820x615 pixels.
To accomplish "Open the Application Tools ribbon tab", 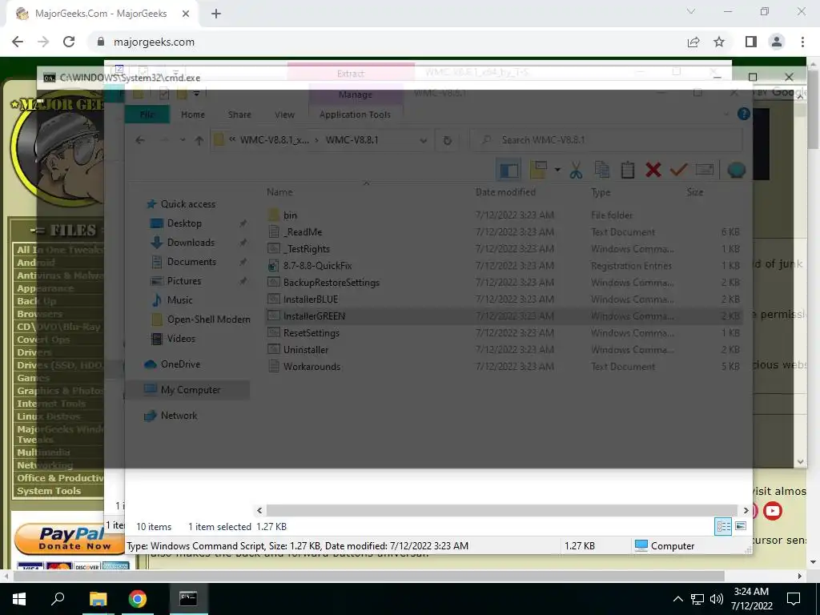I will (x=355, y=115).
